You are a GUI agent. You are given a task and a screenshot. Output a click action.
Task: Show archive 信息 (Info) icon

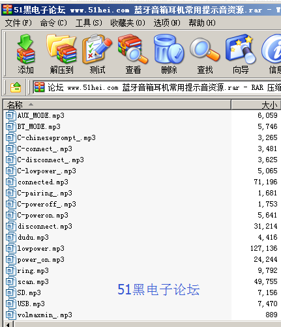pyautogui.click(x=272, y=54)
